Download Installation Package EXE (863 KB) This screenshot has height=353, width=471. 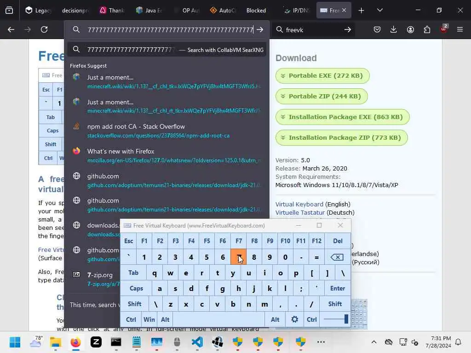click(342, 117)
